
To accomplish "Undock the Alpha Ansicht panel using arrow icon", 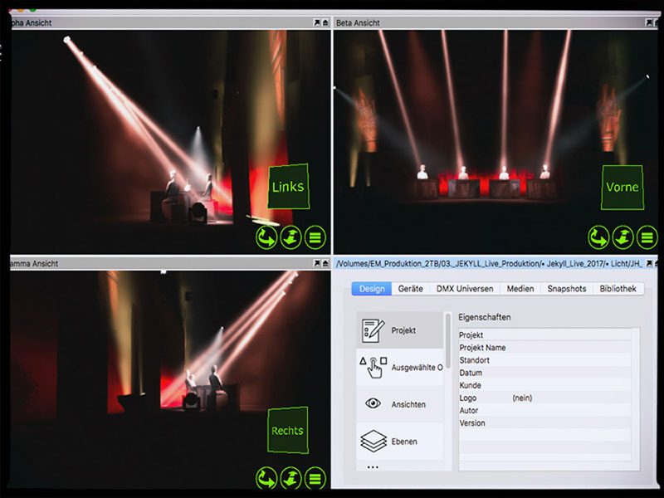I will tap(317, 23).
